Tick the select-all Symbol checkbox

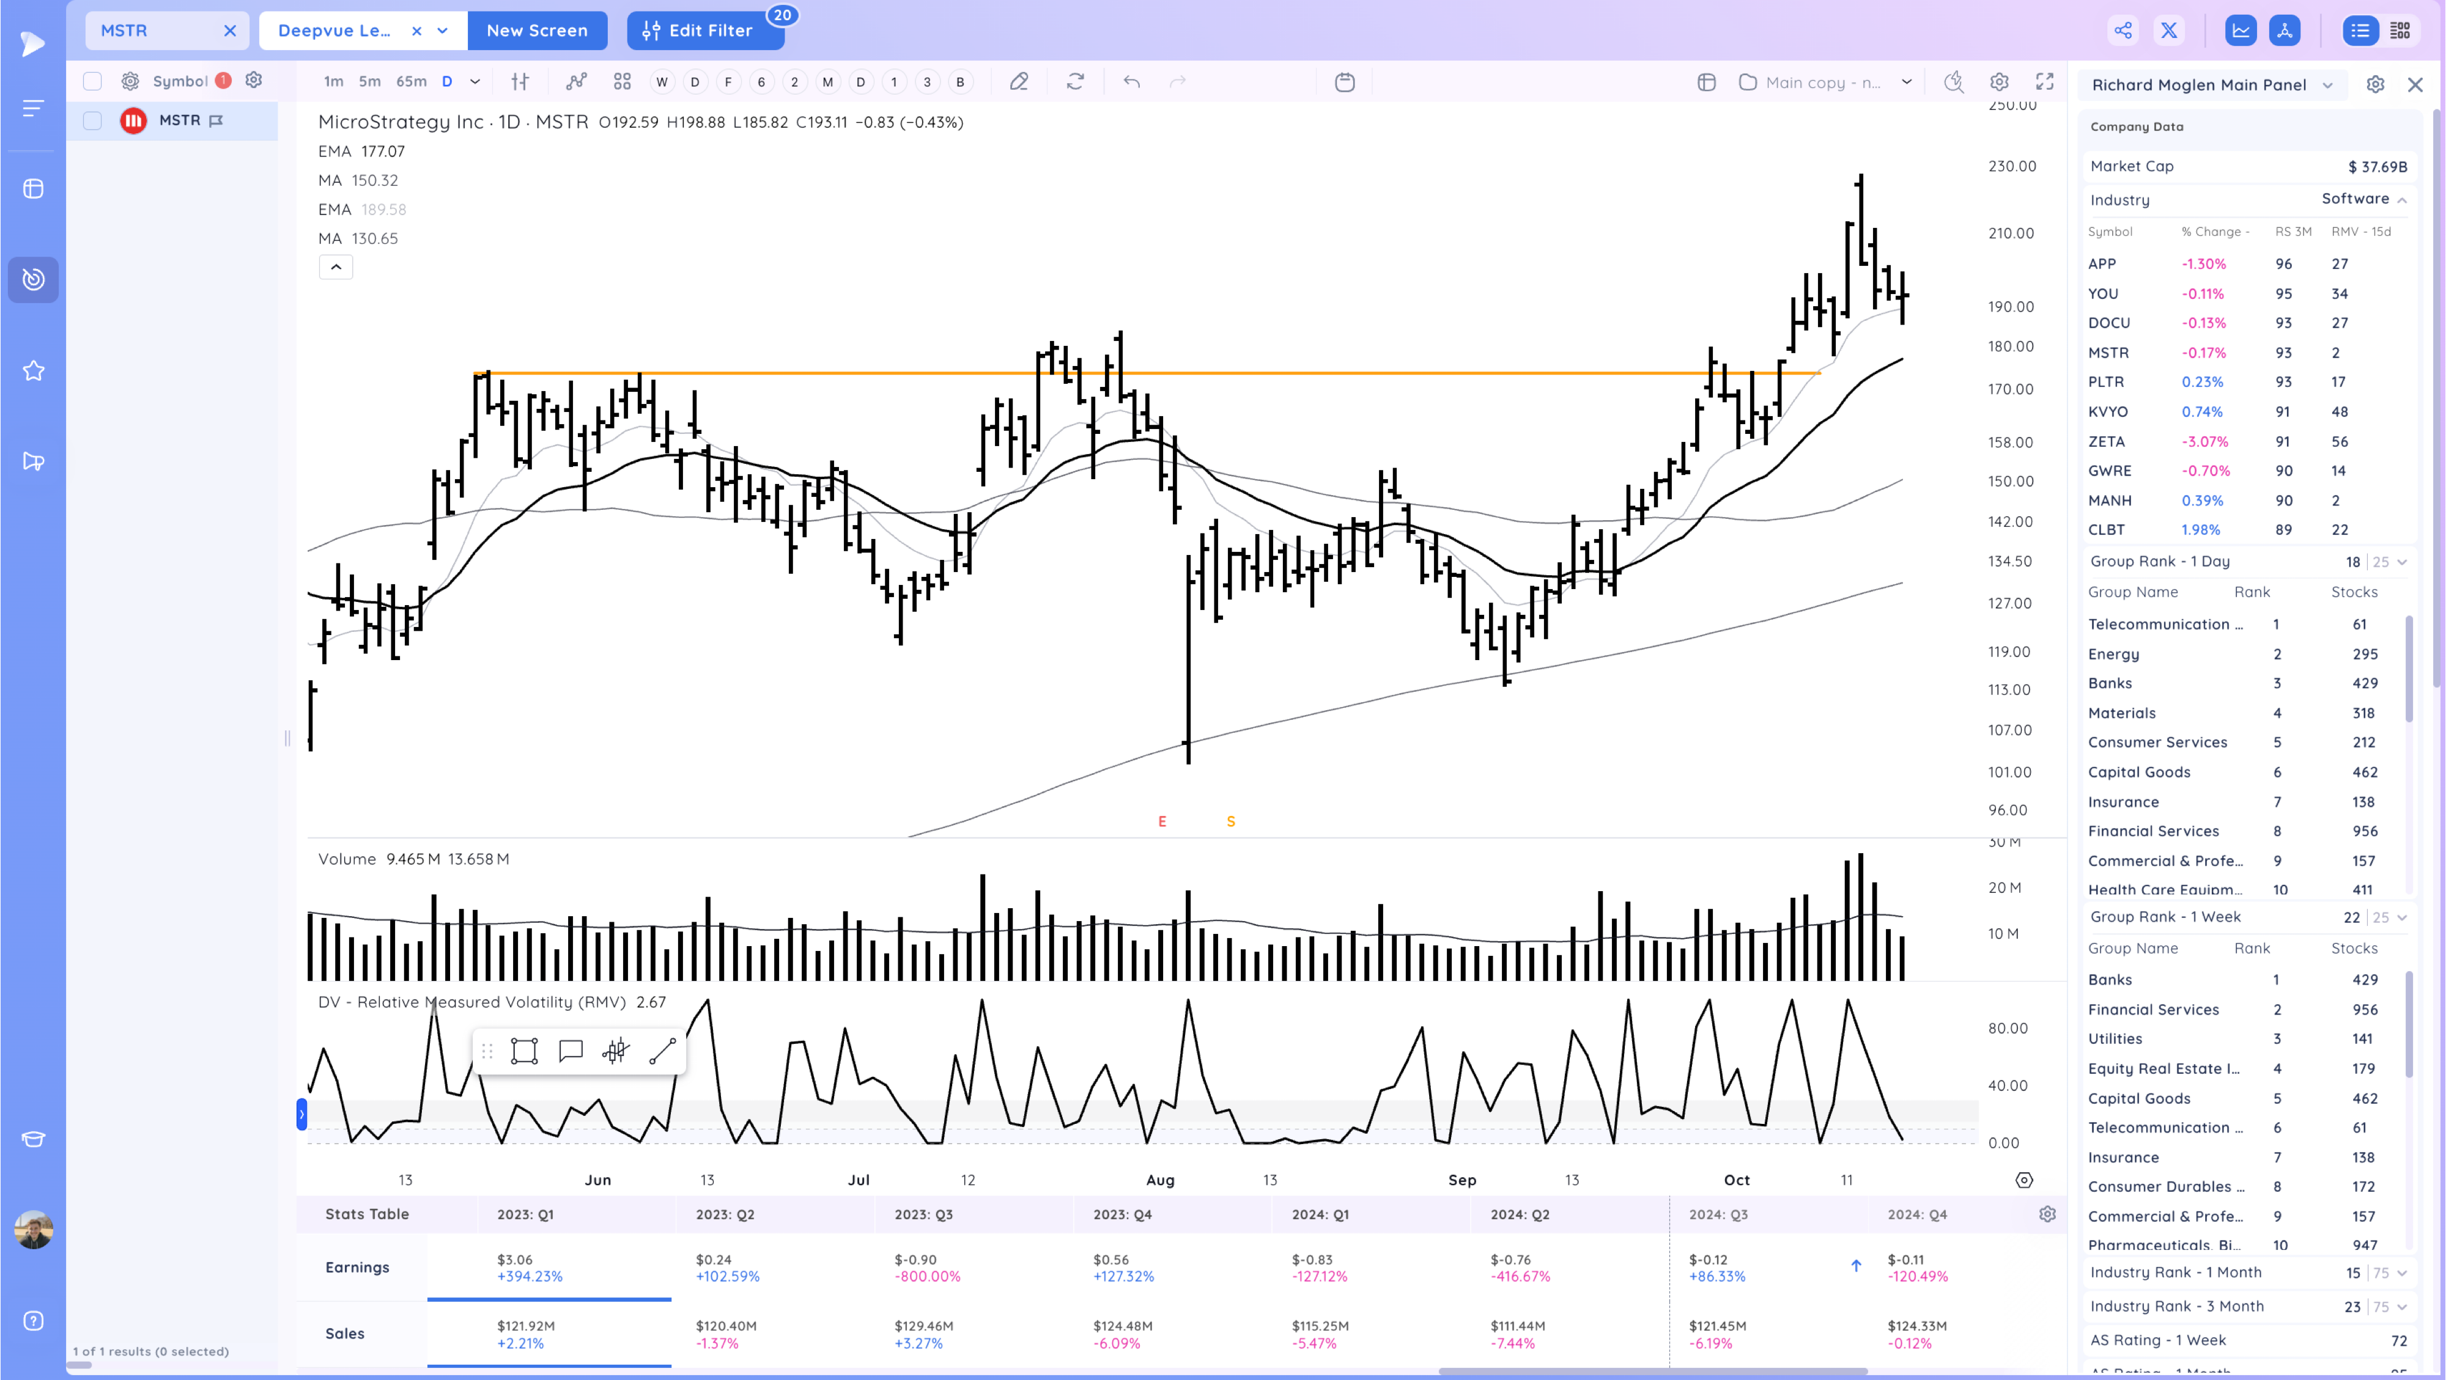point(92,82)
